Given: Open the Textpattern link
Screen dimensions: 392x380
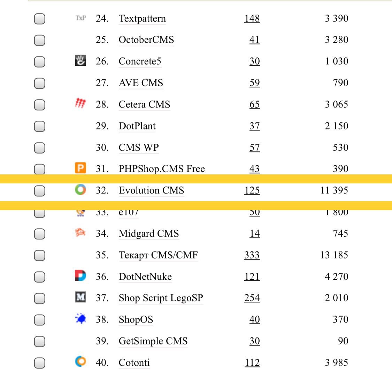Looking at the screenshot, I should tap(142, 18).
